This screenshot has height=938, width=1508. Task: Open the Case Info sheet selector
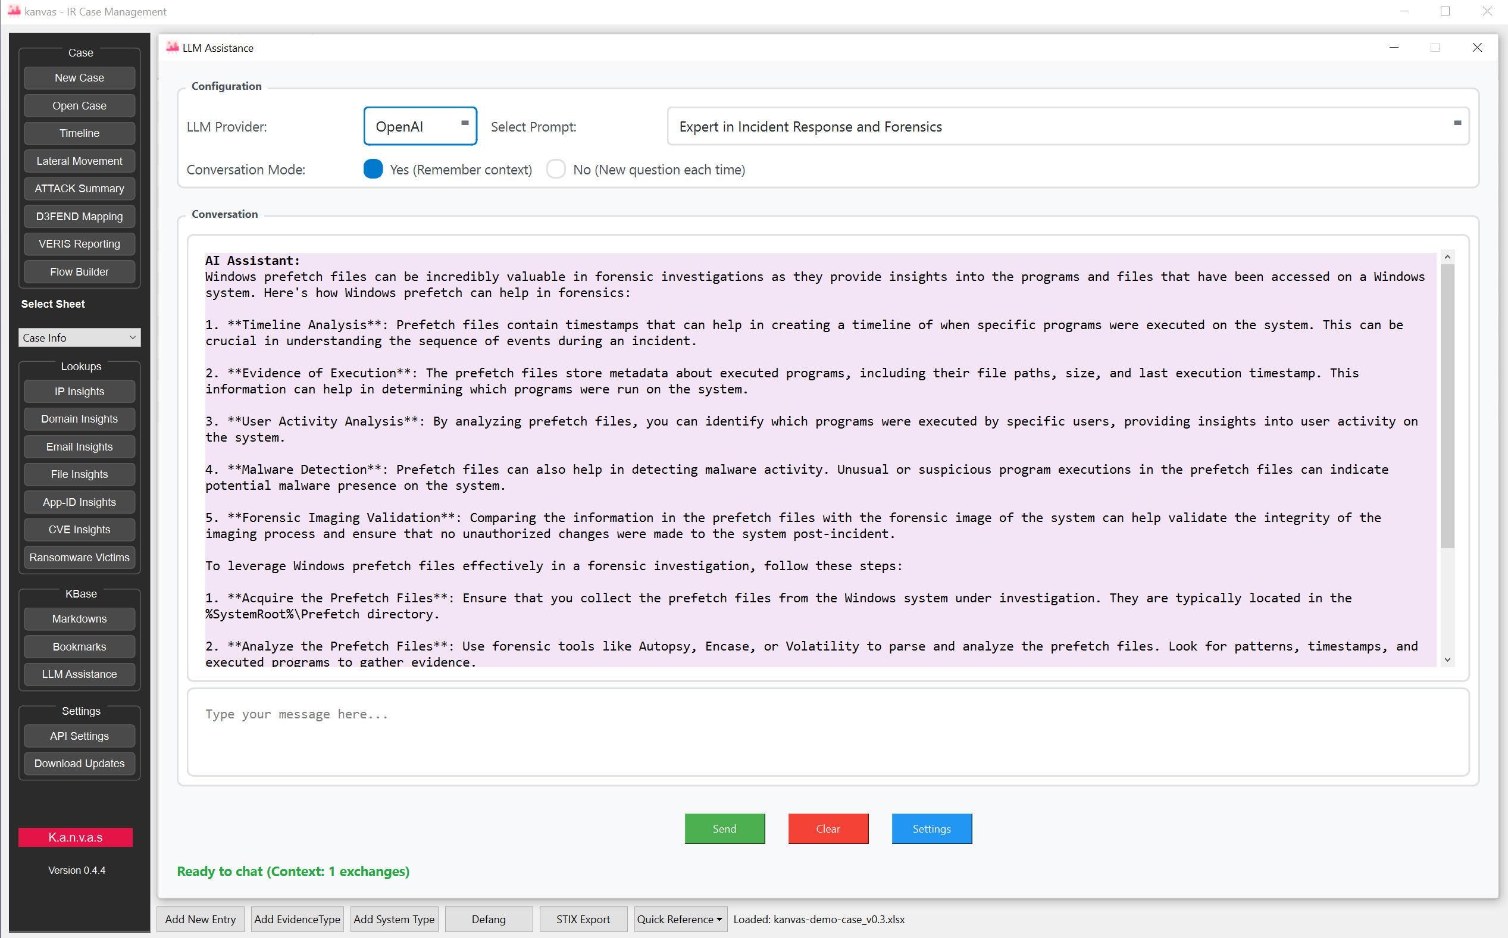click(79, 337)
